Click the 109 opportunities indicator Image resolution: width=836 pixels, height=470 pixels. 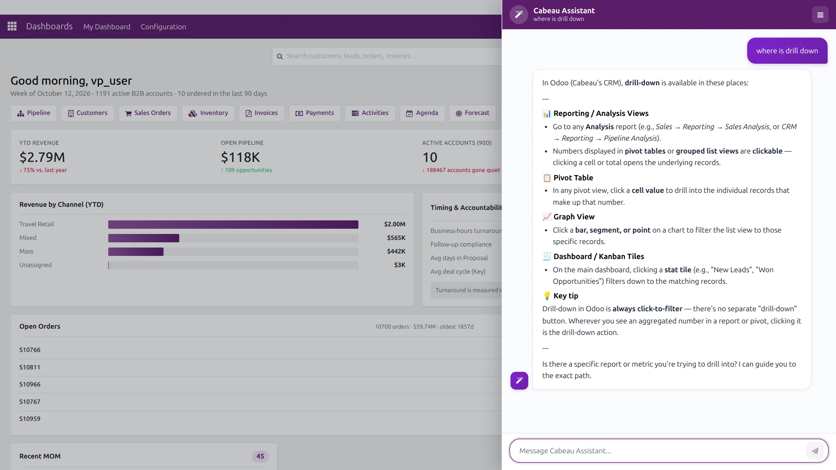246,170
